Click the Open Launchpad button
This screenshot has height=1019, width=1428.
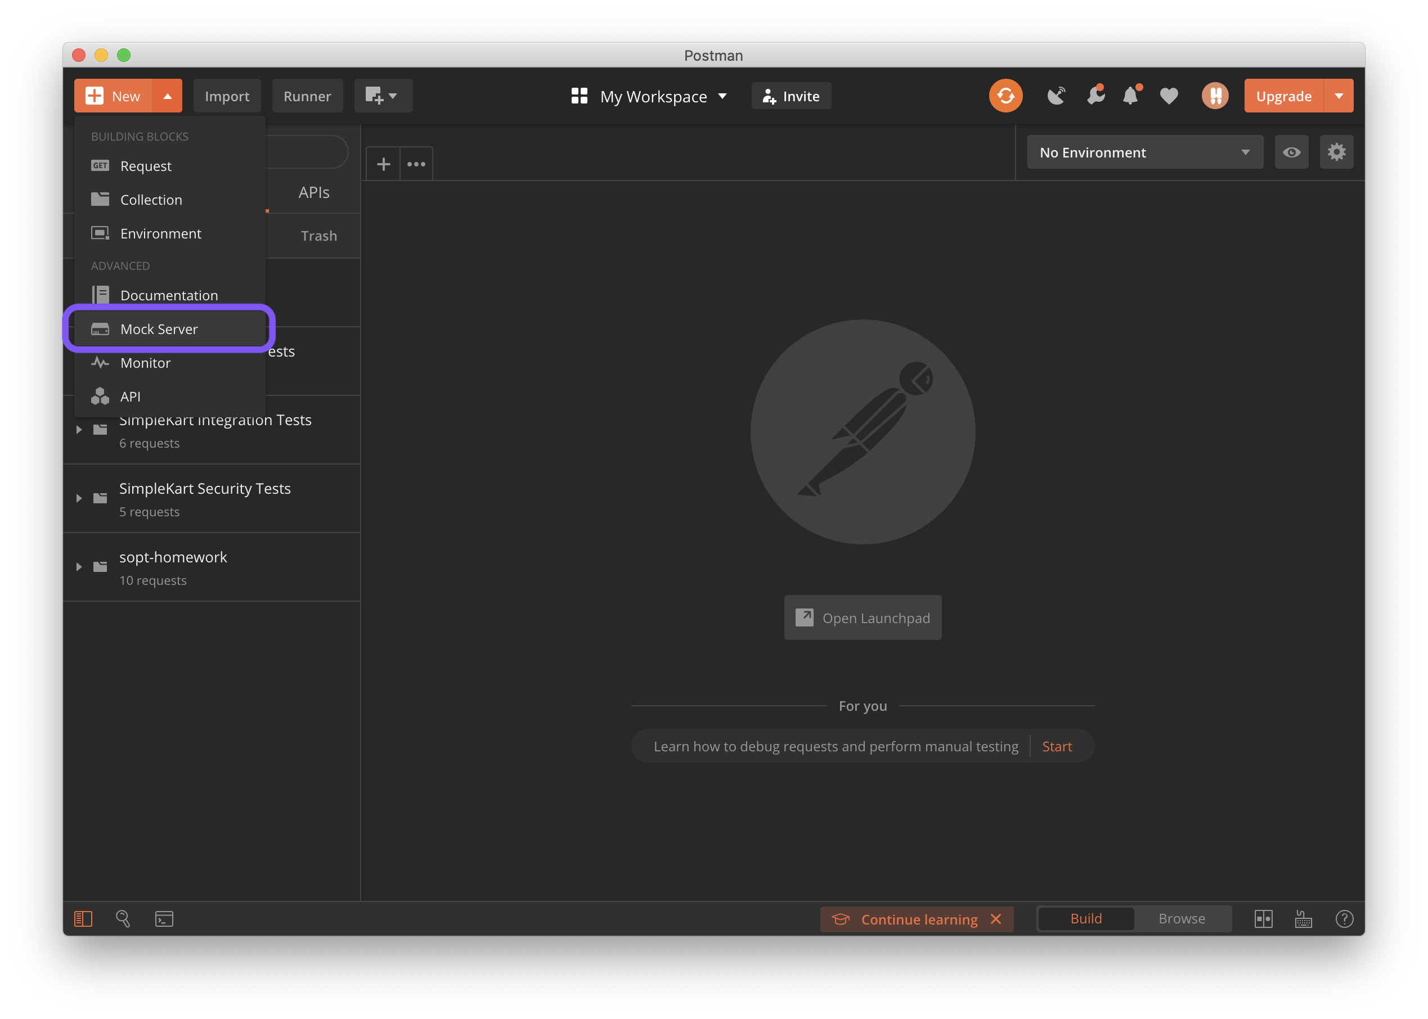pyautogui.click(x=862, y=618)
